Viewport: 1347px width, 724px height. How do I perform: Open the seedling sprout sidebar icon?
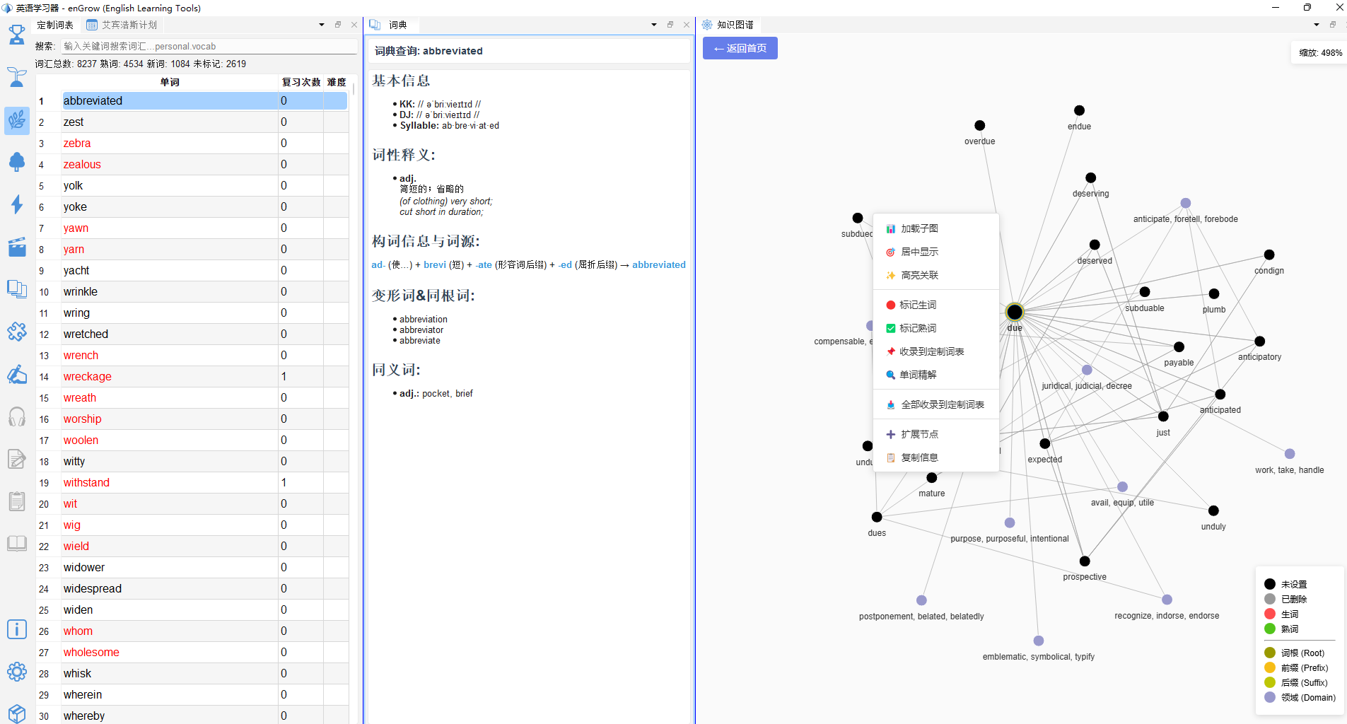click(x=17, y=76)
